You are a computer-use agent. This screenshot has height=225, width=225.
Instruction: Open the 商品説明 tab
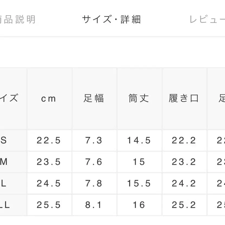coord(18,20)
